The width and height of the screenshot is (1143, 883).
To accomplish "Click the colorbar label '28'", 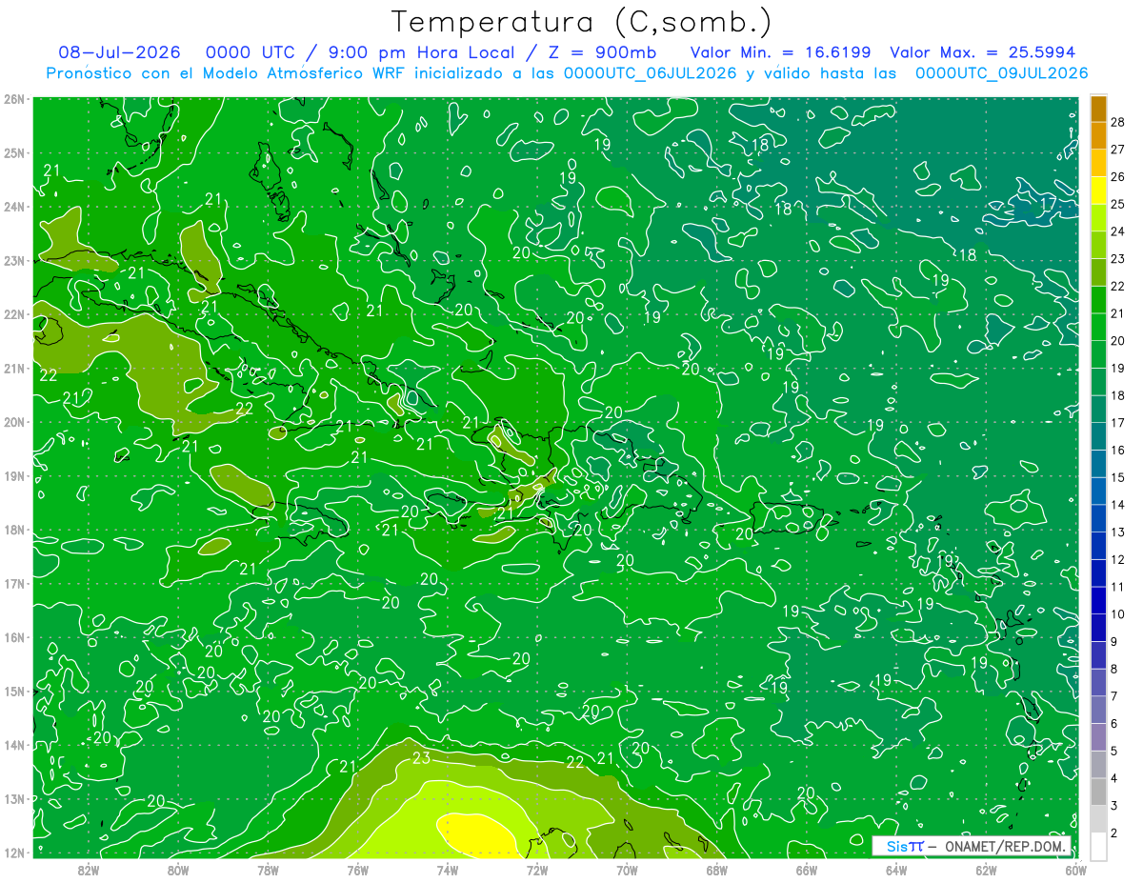I will [x=1117, y=122].
